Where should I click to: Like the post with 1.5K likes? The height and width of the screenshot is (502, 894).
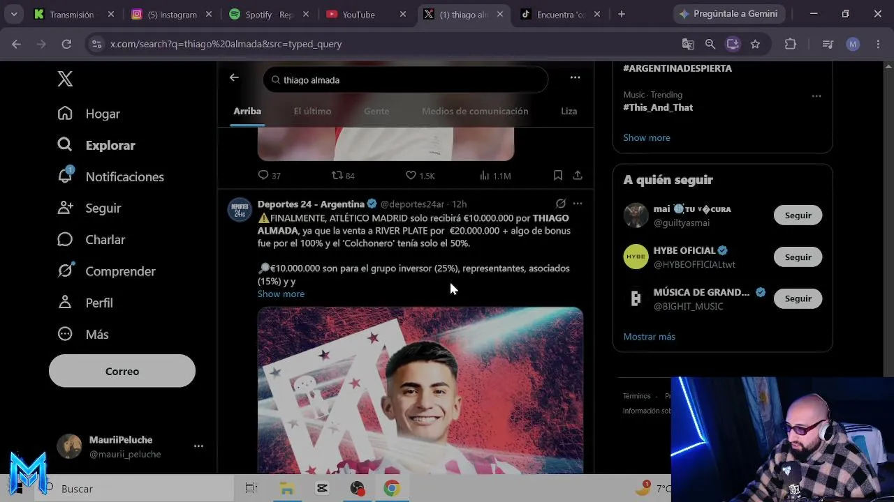(411, 175)
